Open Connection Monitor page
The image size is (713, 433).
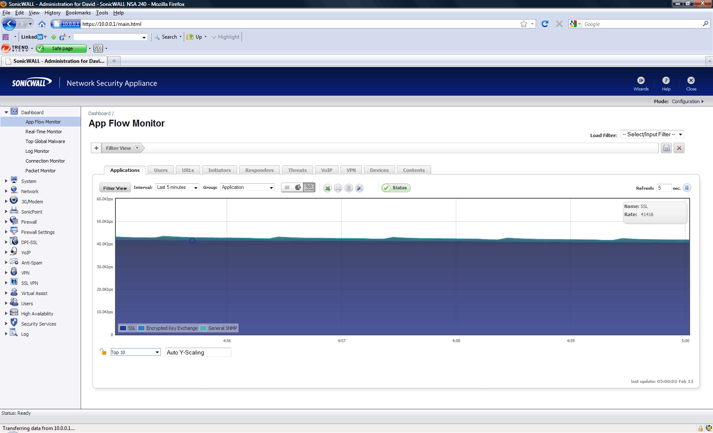[x=45, y=161]
